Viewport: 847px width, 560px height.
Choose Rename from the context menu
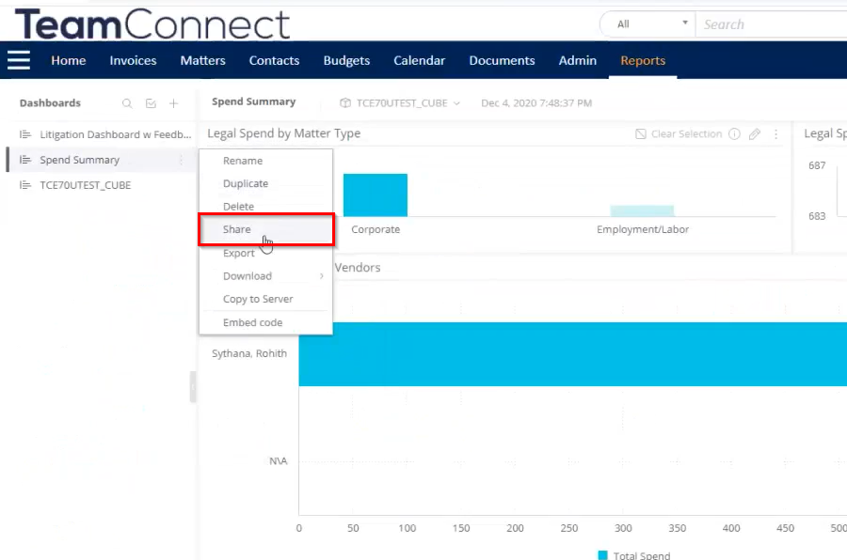pos(265,161)
